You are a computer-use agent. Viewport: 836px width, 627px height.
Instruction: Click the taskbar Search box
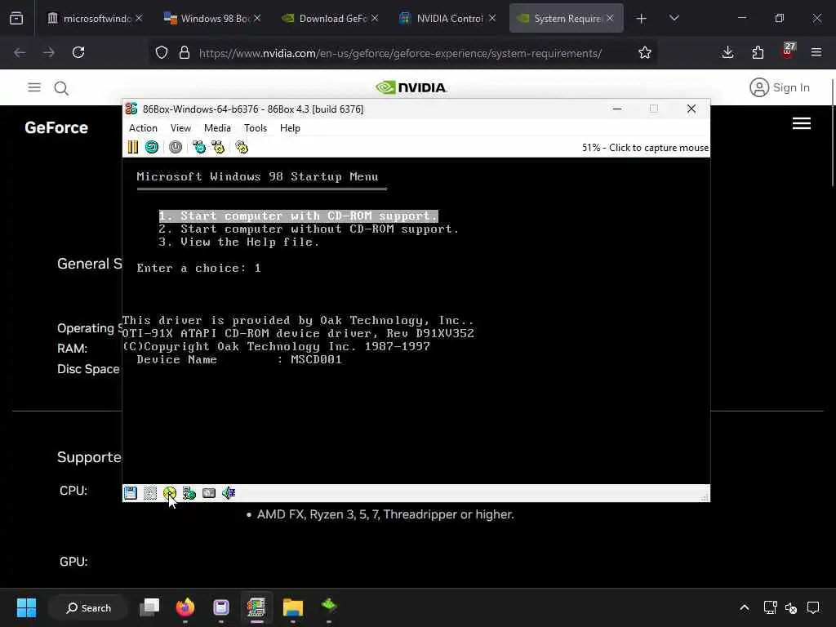click(x=88, y=607)
